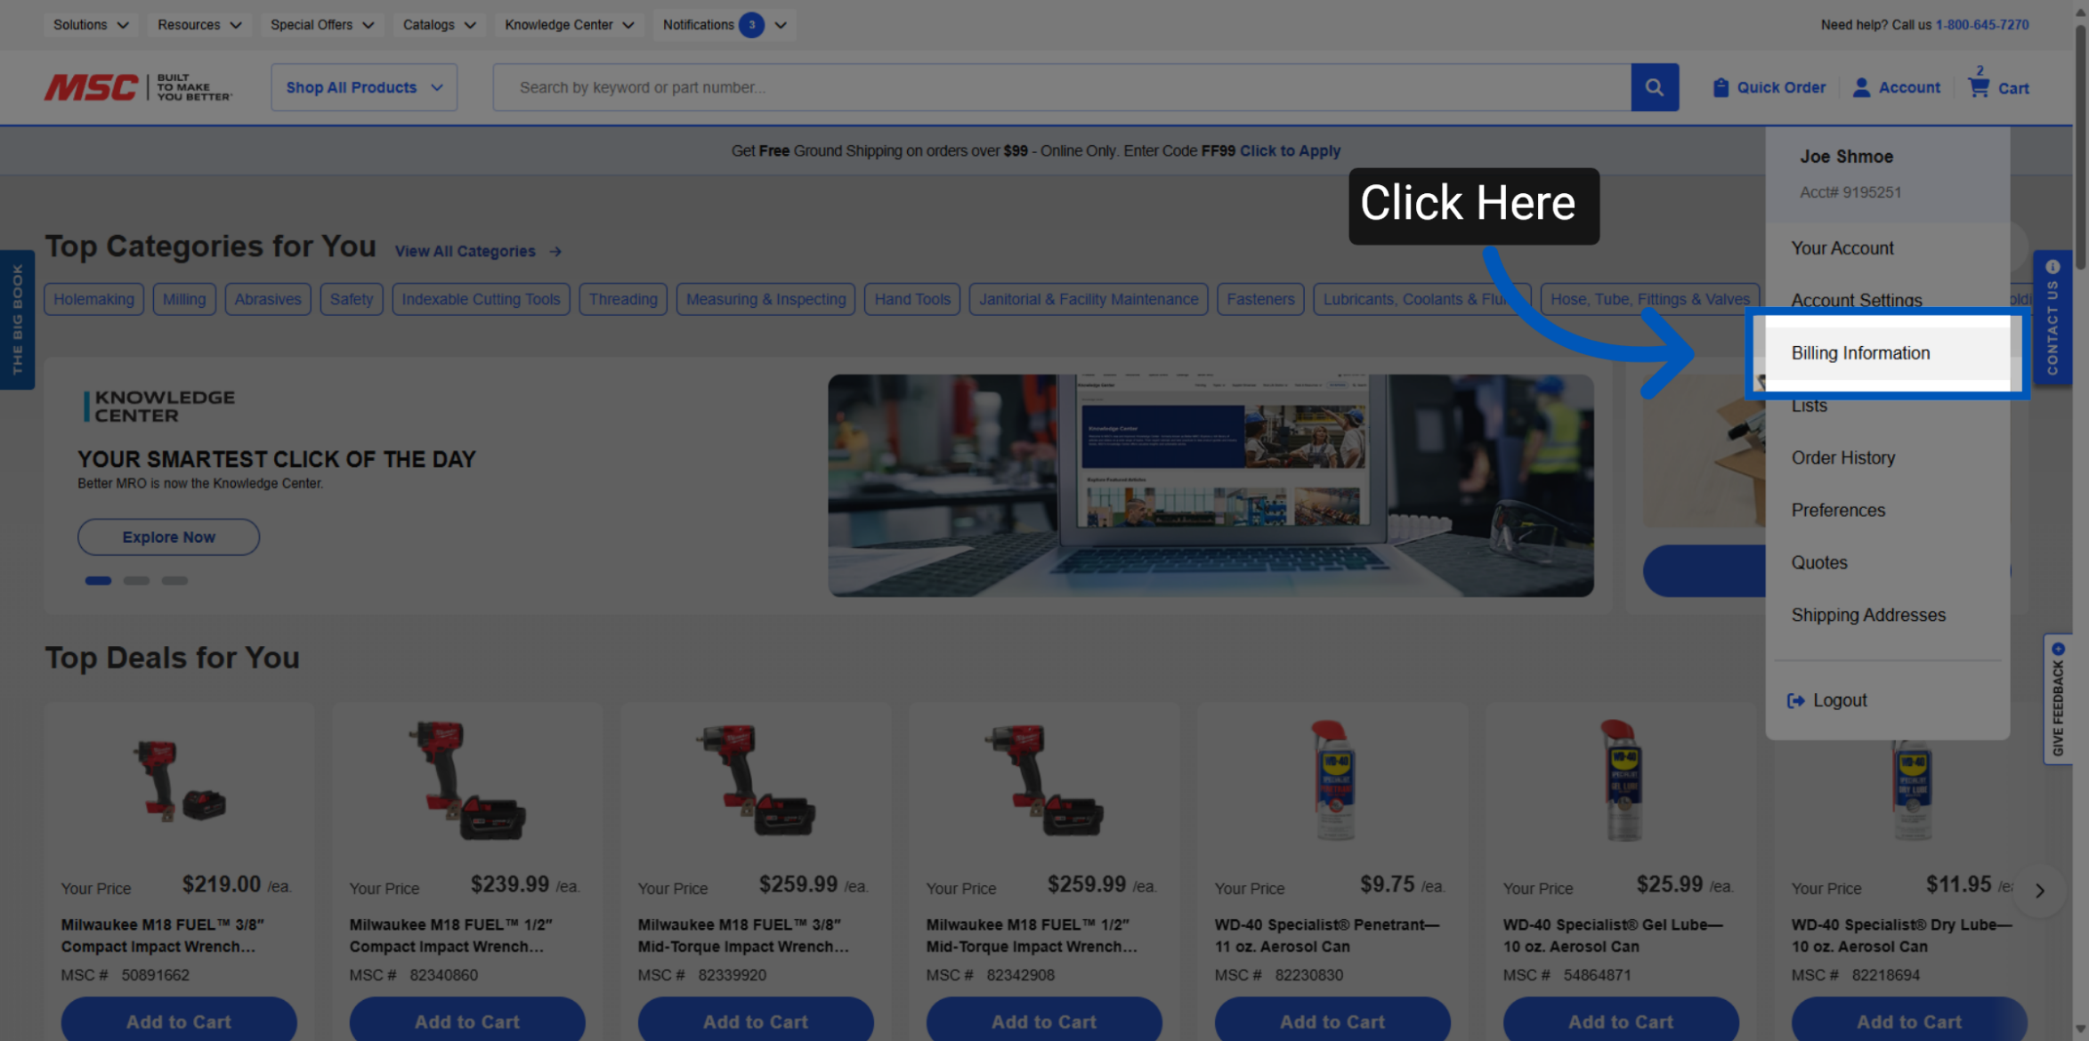2089x1041 pixels.
Task: Add WD-40 Gel Lube to cart
Action: pyautogui.click(x=1621, y=1021)
